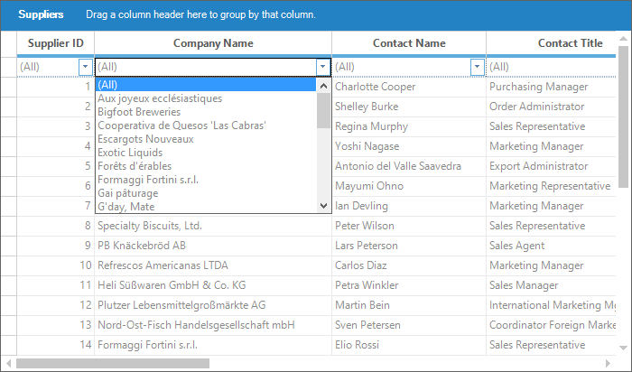The width and height of the screenshot is (632, 372).
Task: Select the Specialty Biscuits, Ltd. cell
Action: (x=213, y=226)
